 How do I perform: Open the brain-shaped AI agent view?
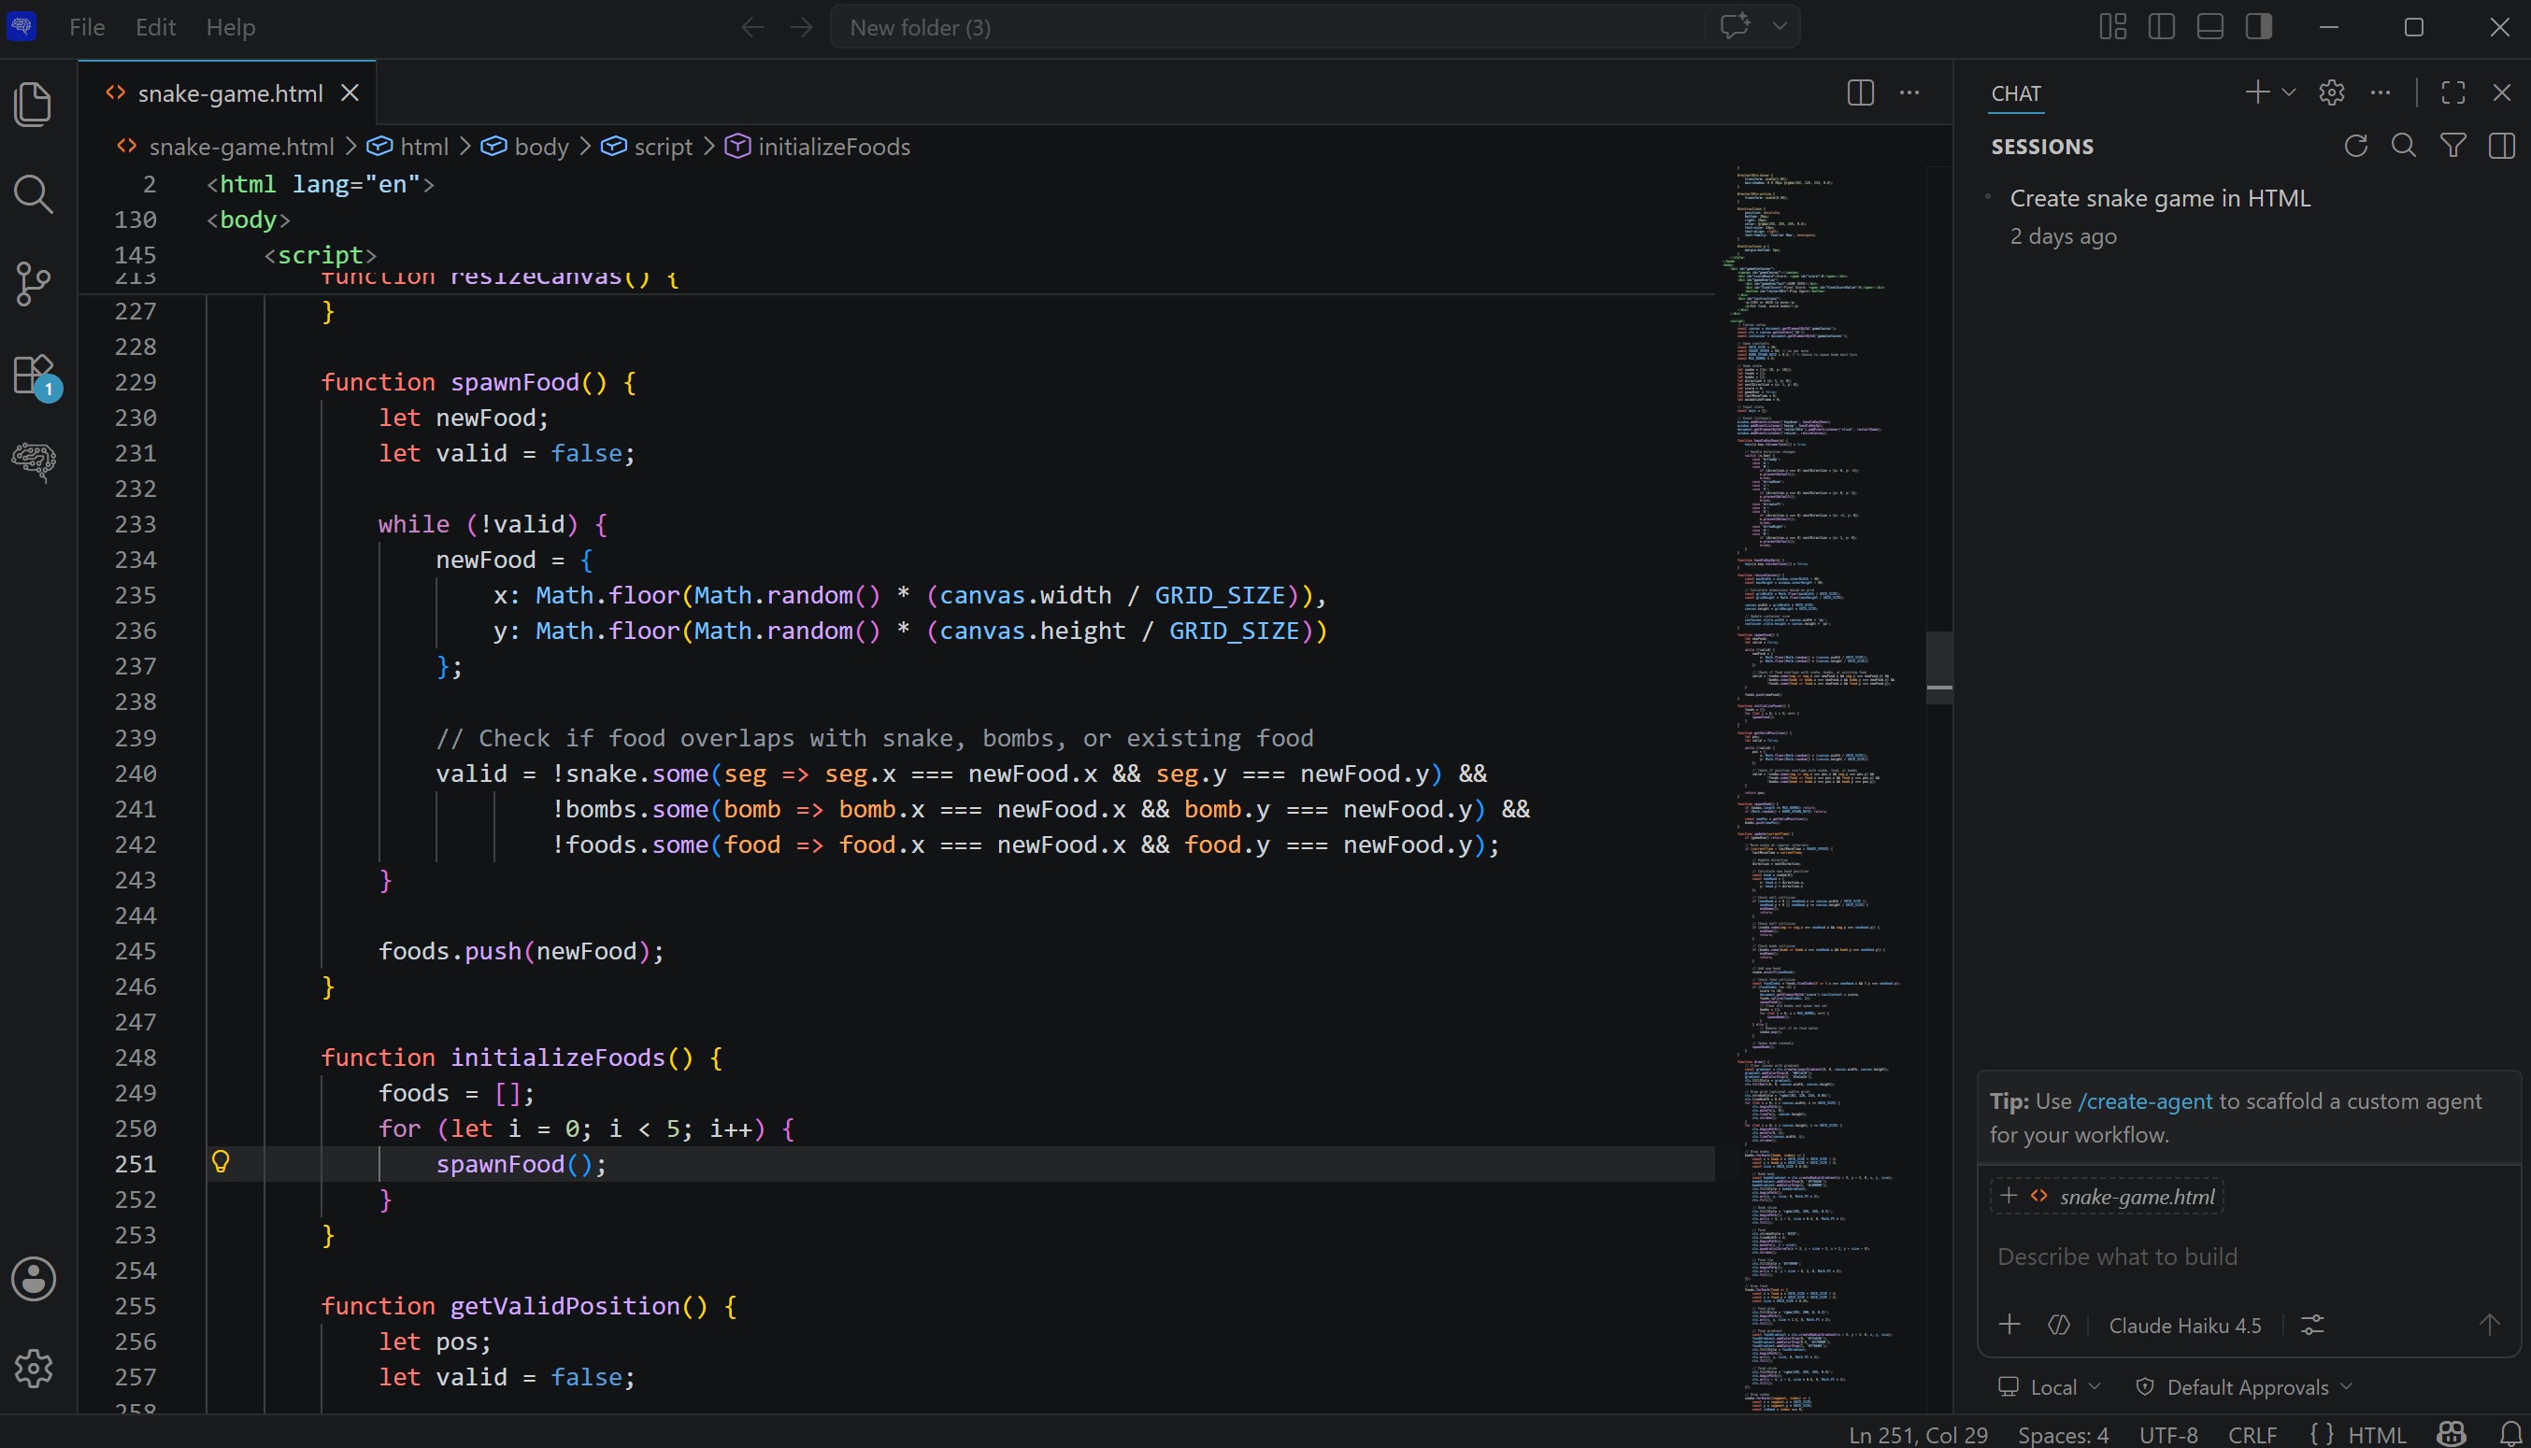34,461
